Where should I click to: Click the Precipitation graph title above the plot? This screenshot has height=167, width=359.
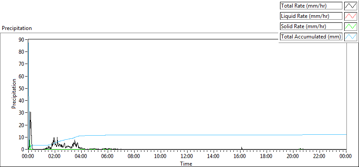(x=17, y=28)
